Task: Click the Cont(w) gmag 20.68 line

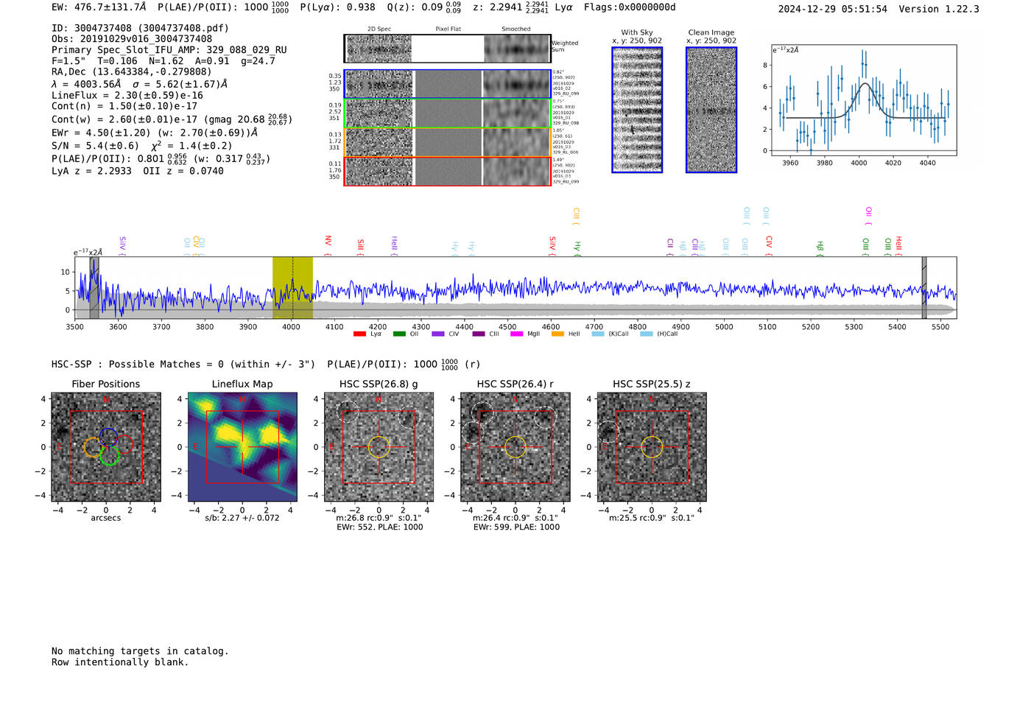Action: point(172,119)
